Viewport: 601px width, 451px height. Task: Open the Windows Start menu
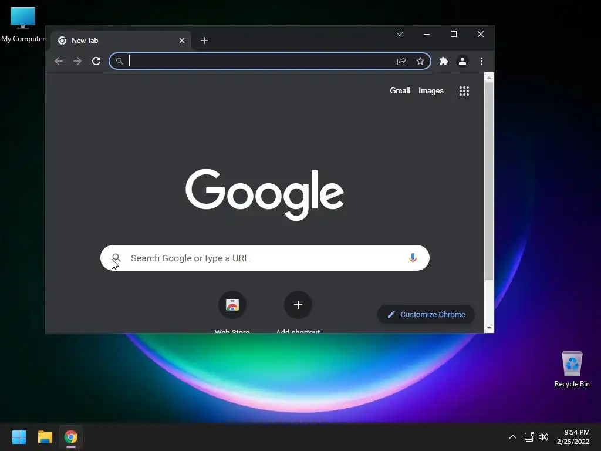19,437
